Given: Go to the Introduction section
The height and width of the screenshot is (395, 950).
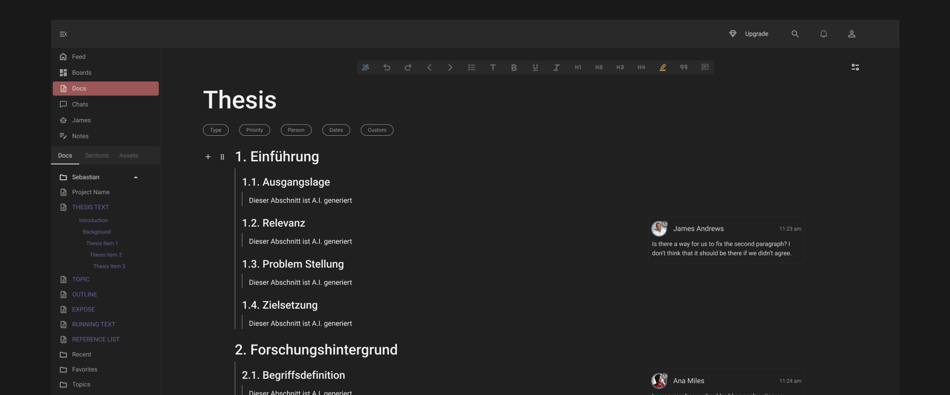Looking at the screenshot, I should (94, 220).
